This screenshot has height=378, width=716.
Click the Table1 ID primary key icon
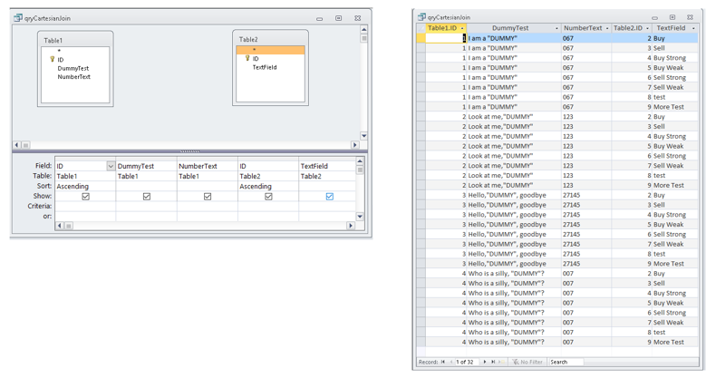click(x=52, y=59)
